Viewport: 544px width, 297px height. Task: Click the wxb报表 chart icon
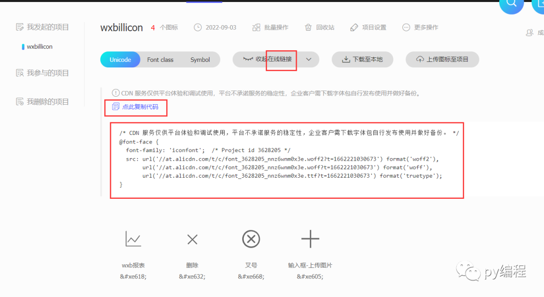133,239
